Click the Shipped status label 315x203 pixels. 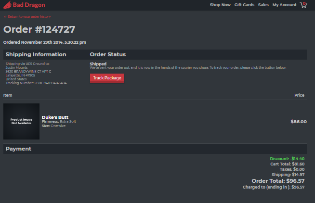[98, 64]
